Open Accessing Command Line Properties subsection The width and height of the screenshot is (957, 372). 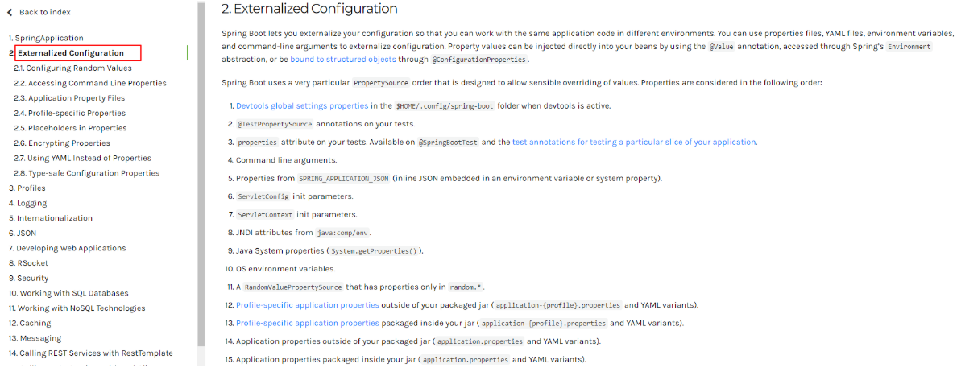[89, 83]
